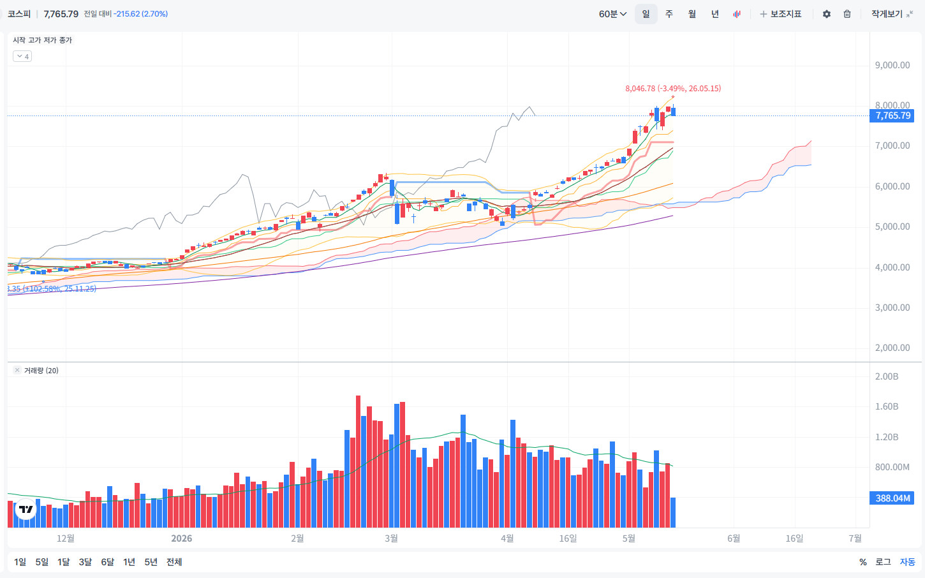
Task: Click the 5월 time axis label
Action: pyautogui.click(x=629, y=538)
